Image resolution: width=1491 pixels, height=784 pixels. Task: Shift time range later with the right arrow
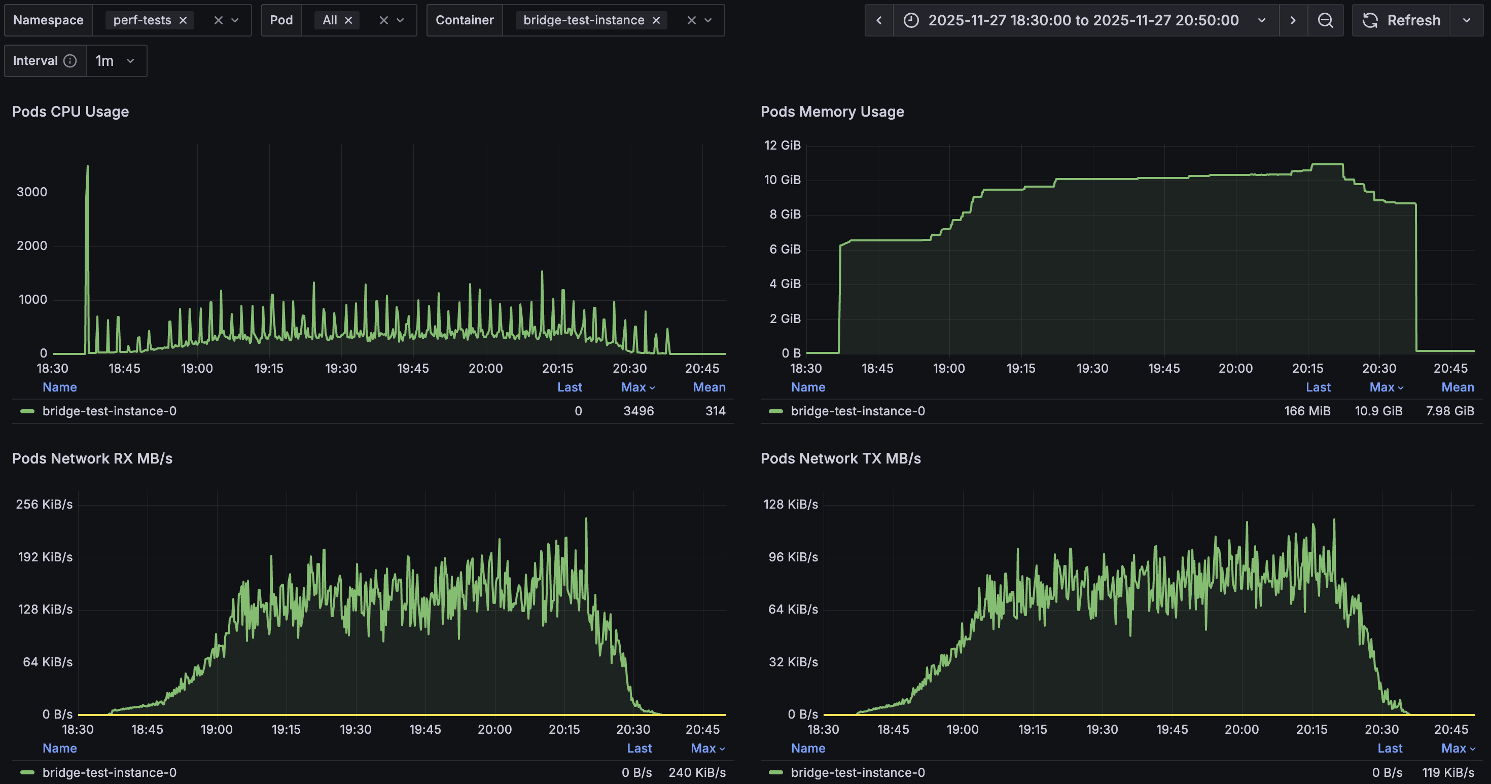(1293, 20)
